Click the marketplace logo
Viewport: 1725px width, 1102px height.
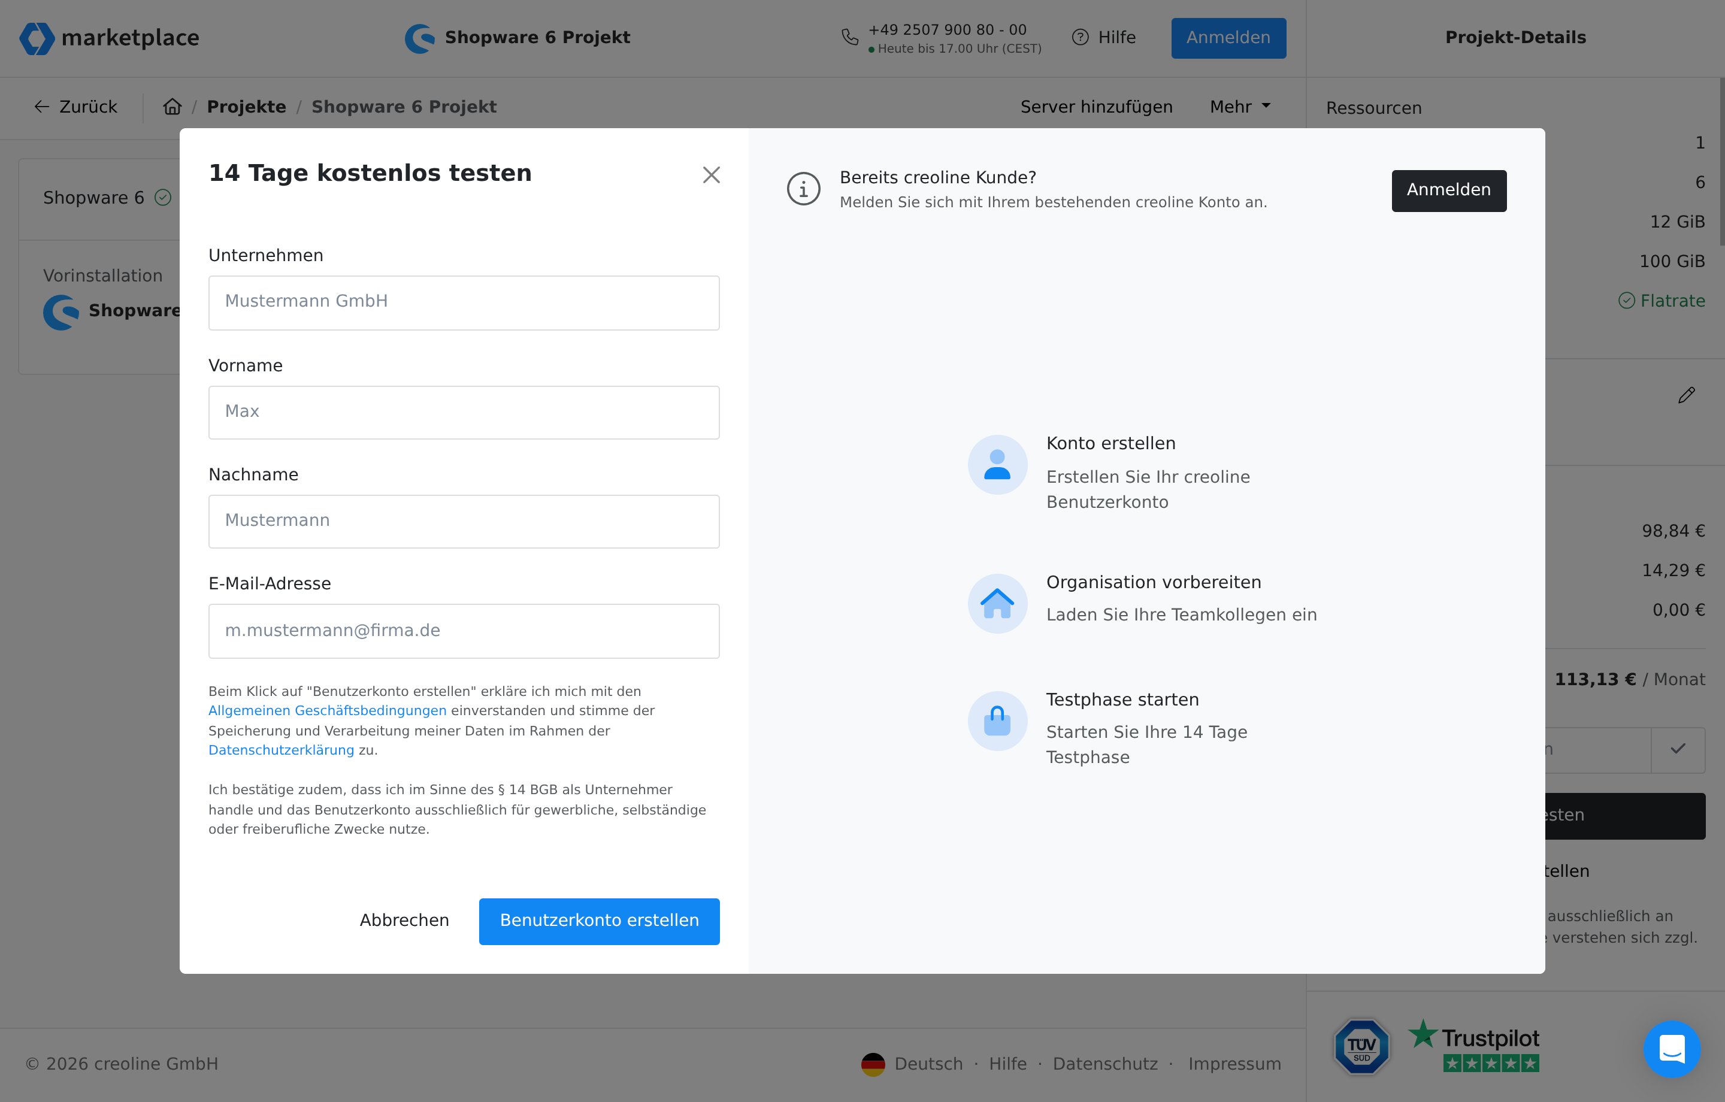110,38
